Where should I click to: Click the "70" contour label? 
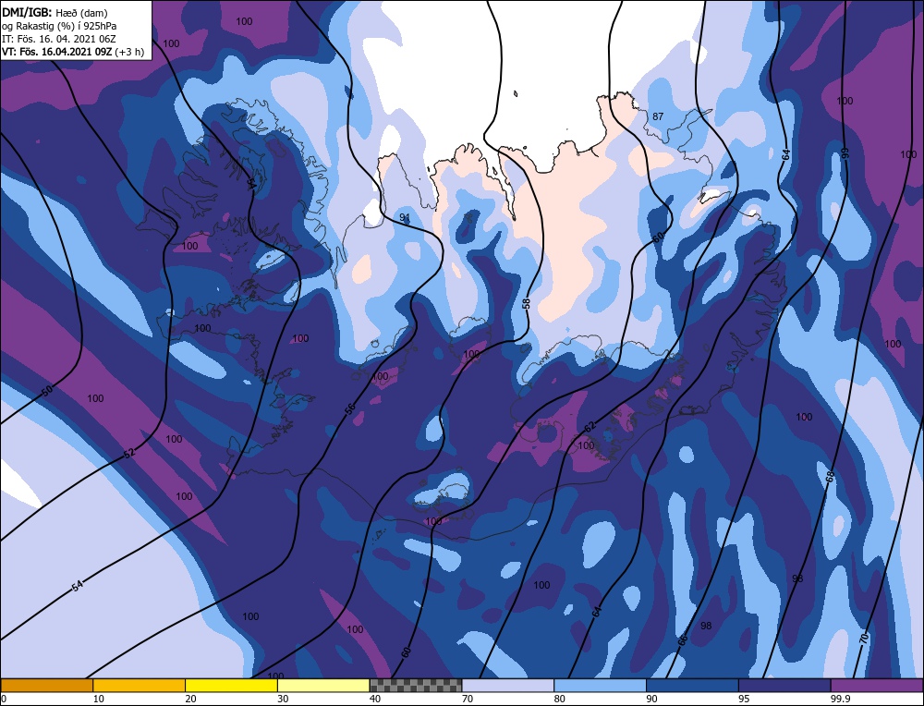864,637
